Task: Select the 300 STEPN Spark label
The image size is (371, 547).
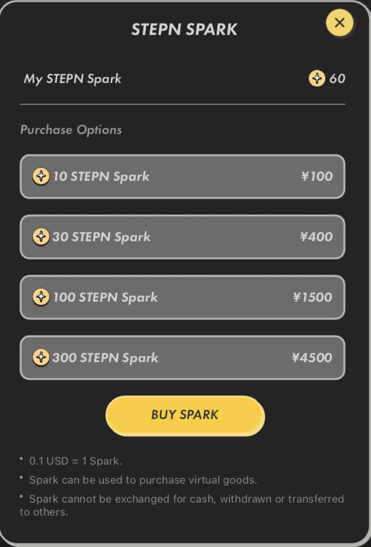Action: tap(106, 357)
